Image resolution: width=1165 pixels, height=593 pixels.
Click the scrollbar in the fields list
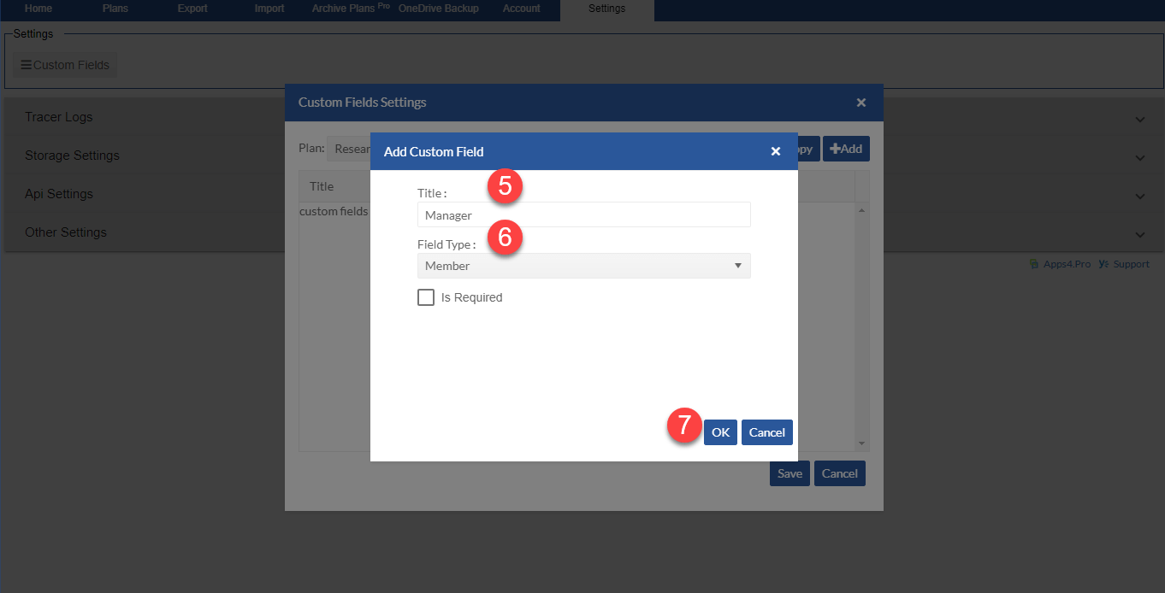point(863,325)
